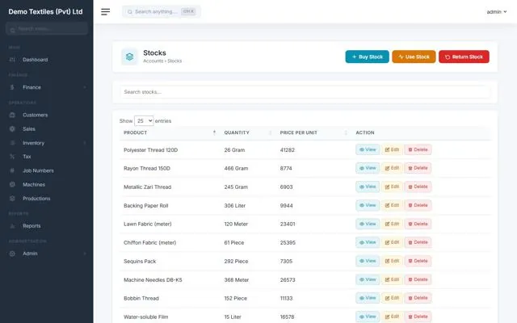Click the Machines sidebar icon

tap(12, 185)
